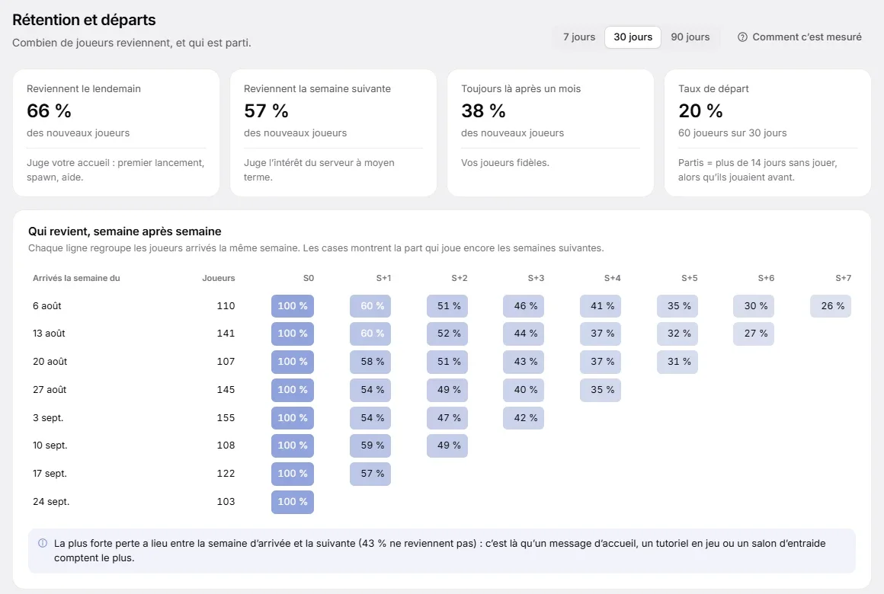Select the 10 sept. cohort row label
Screen dimensions: 884x594
(x=50, y=445)
